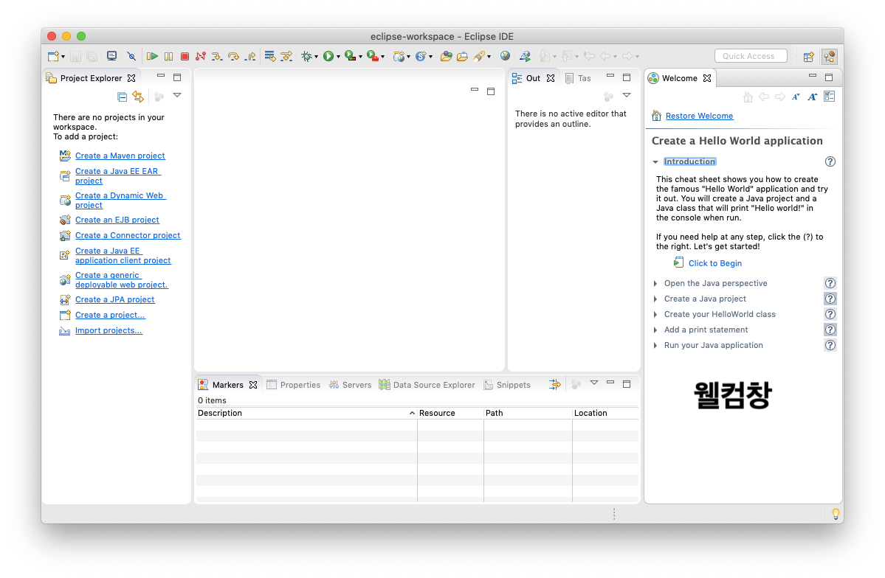The width and height of the screenshot is (885, 578).
Task: Open the New Servlet dropdown arrow
Action: point(430,56)
